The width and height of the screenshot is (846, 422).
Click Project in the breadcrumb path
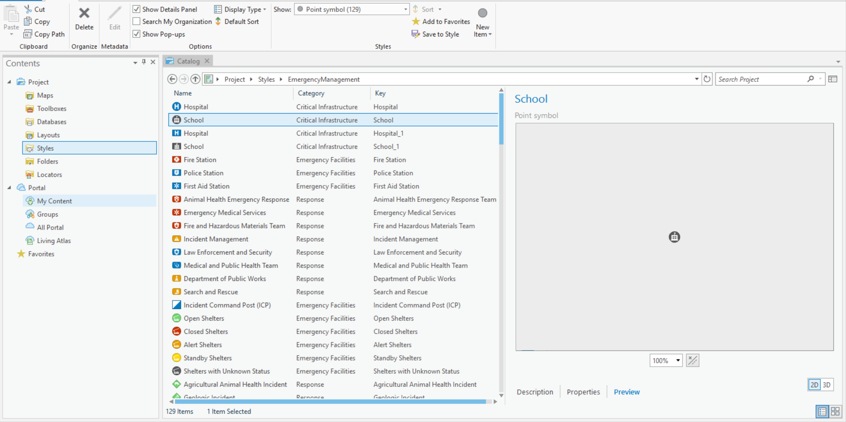235,79
